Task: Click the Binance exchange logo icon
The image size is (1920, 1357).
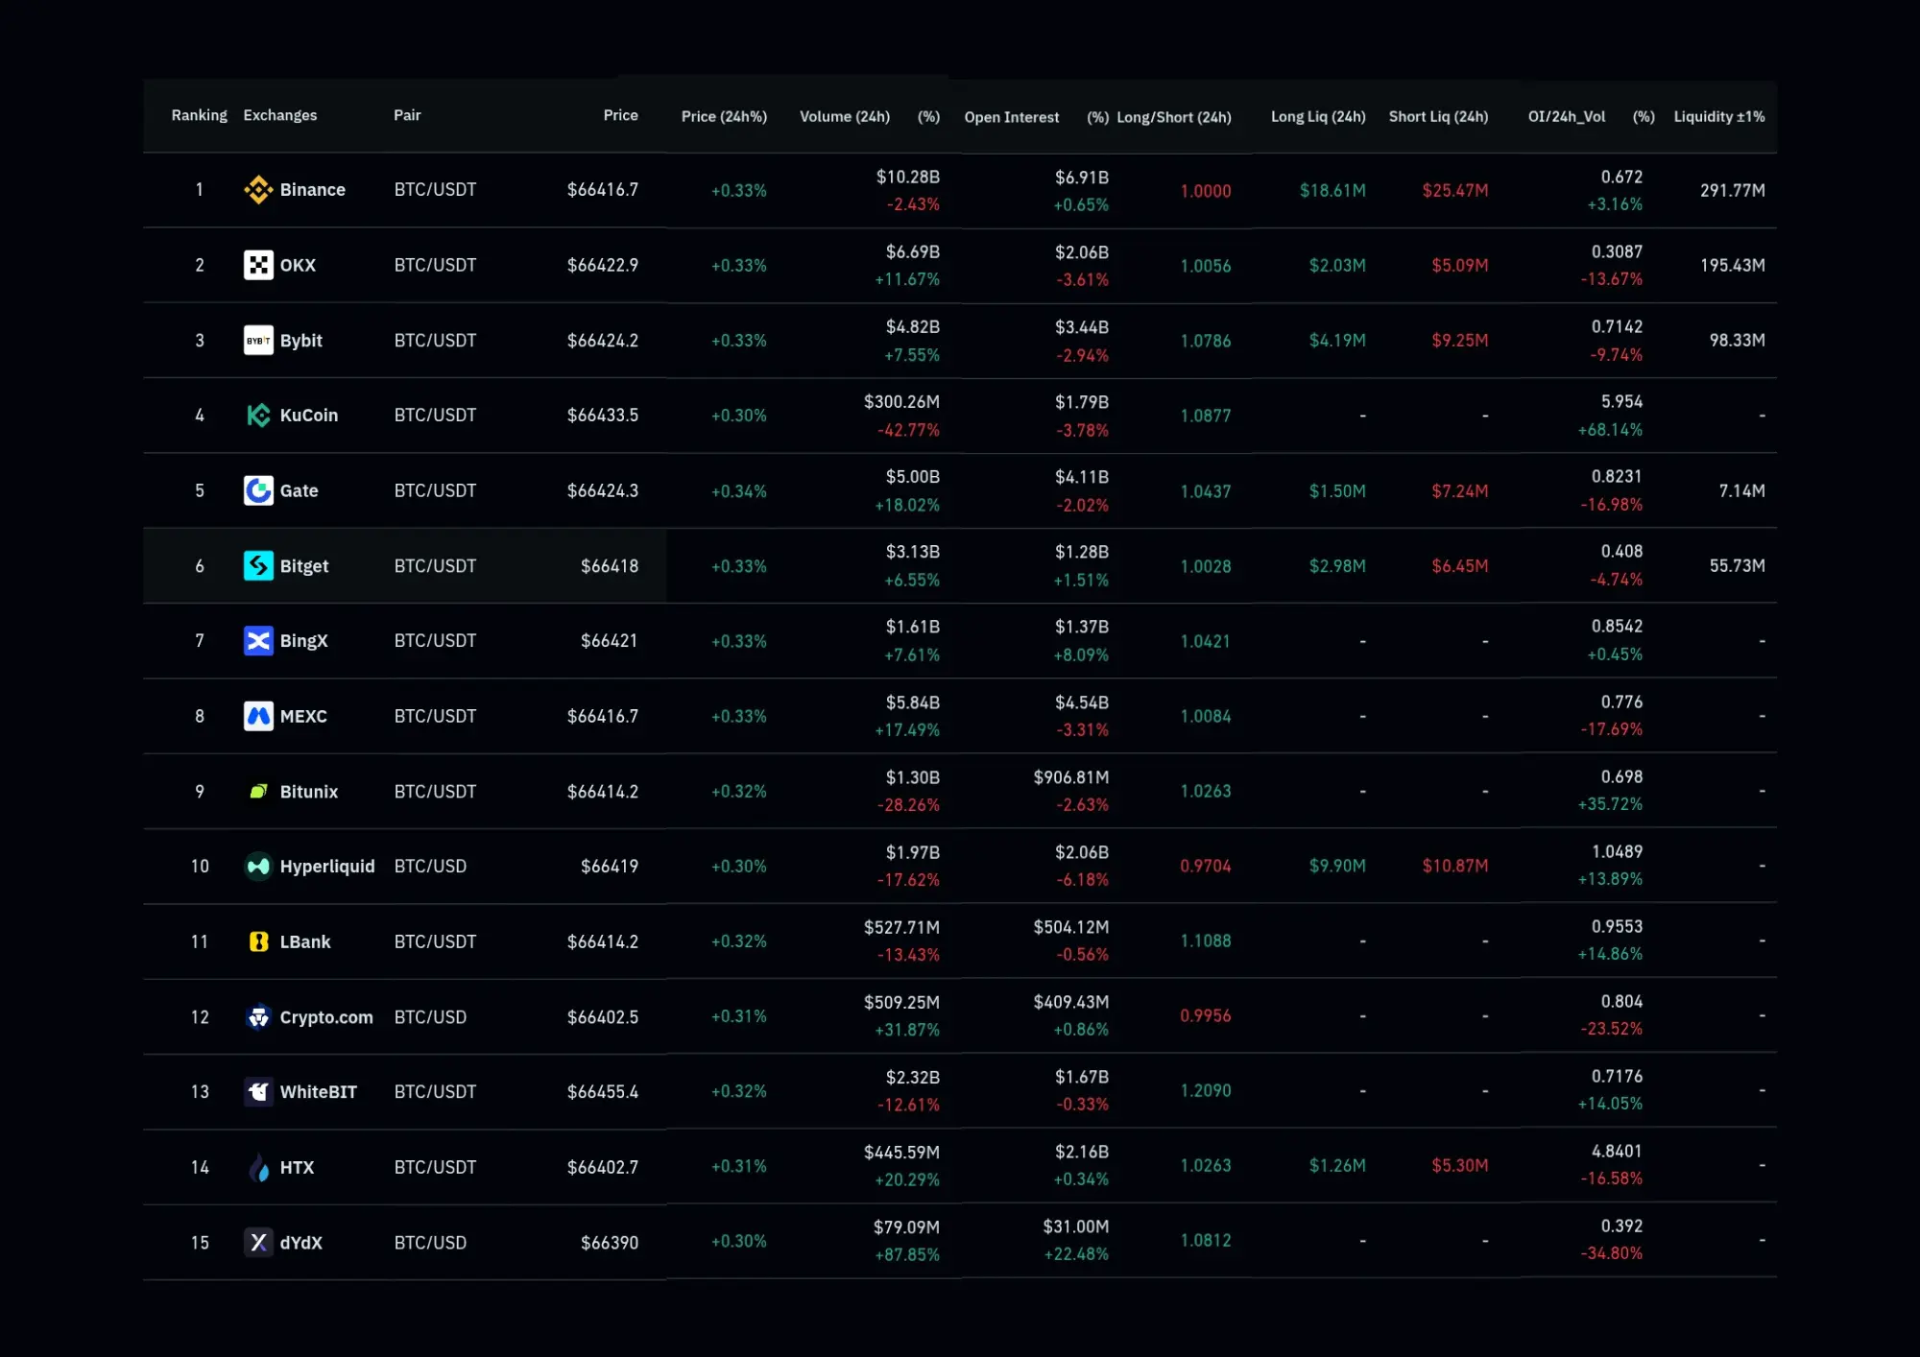Action: click(x=258, y=190)
